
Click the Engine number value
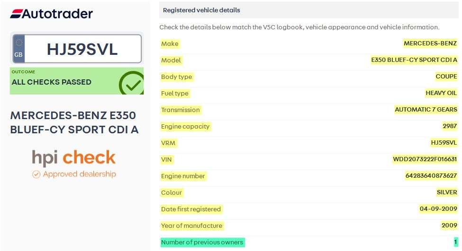pos(431,175)
